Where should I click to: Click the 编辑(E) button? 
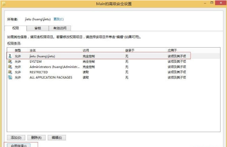click(x=57, y=138)
